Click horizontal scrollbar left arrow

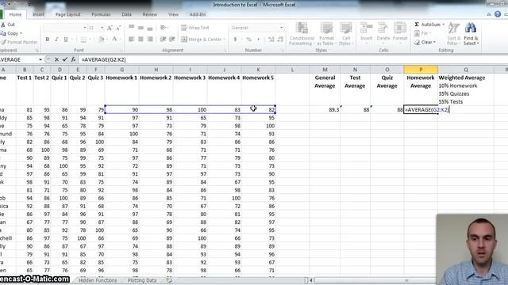tap(311, 280)
